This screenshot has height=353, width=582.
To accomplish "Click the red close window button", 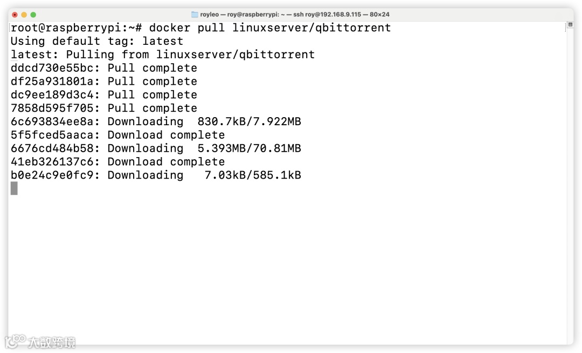I will (x=15, y=15).
